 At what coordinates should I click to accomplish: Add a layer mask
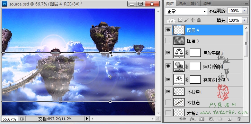point(201,119)
